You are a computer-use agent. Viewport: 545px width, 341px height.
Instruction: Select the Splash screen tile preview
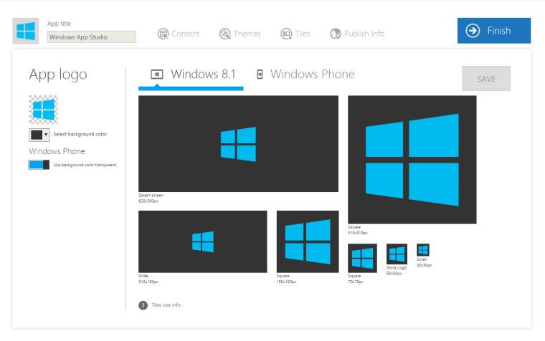tap(238, 144)
